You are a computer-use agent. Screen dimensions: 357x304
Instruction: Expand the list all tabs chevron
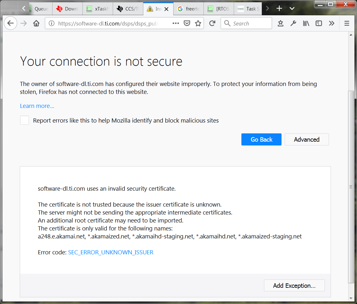(x=292, y=9)
